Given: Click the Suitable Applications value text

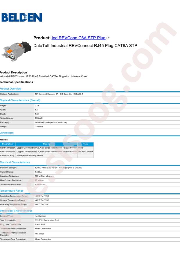Looking at the screenshot, I should 59,94.
